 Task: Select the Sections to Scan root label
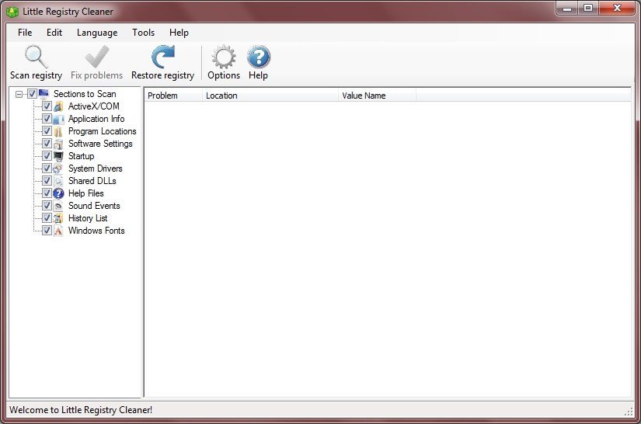(x=85, y=94)
